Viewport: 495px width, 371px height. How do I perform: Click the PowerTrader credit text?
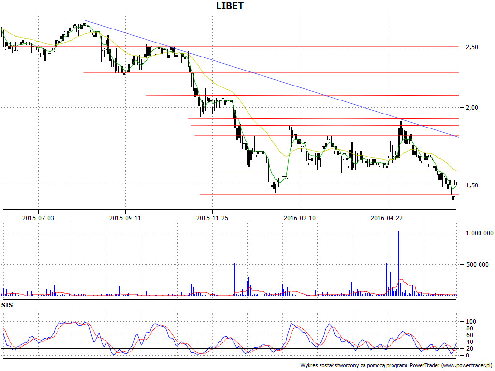[396, 365]
